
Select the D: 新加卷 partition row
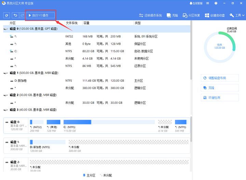68,80
